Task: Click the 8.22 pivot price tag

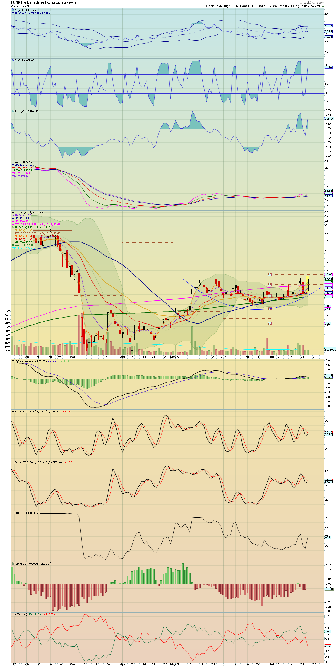Action: click(328, 324)
